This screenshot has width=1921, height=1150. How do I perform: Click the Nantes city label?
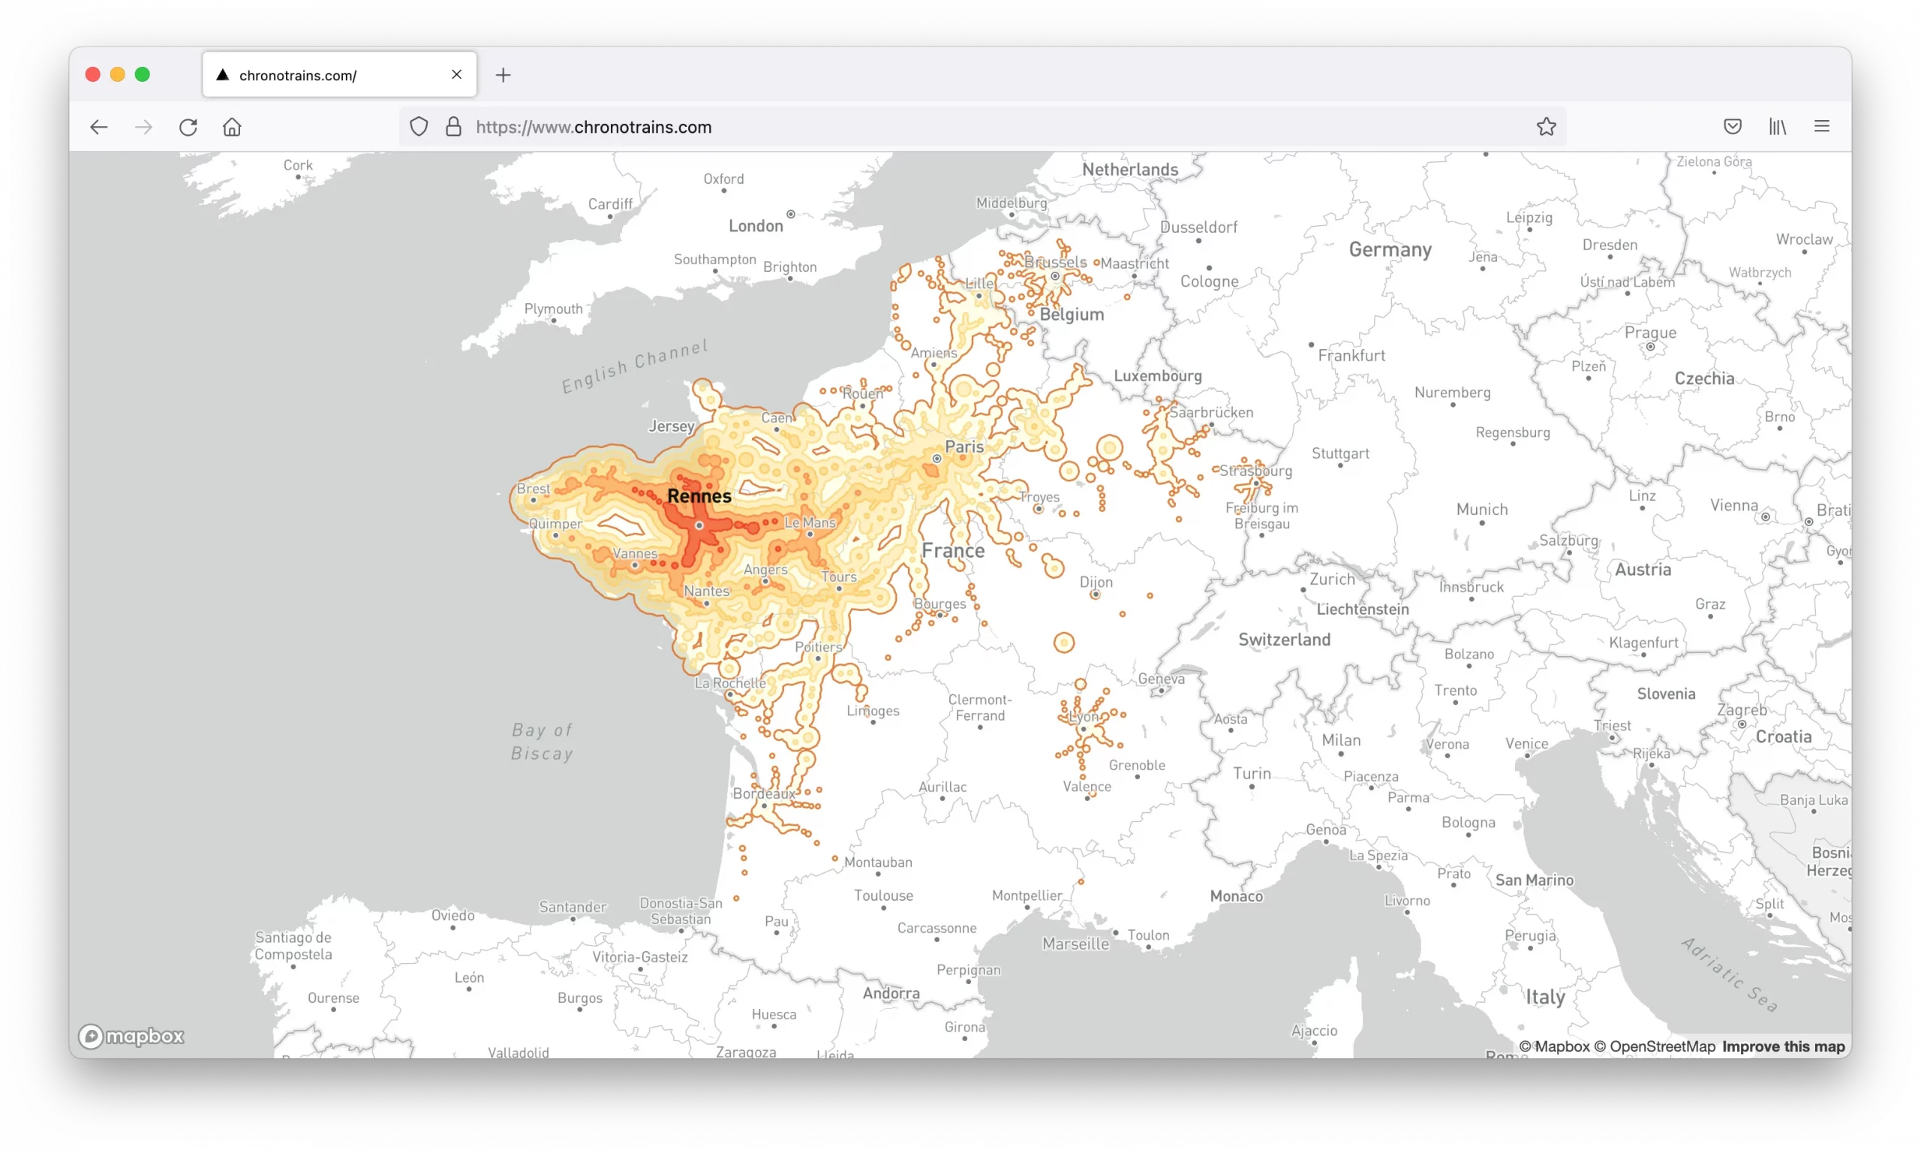pos(706,591)
